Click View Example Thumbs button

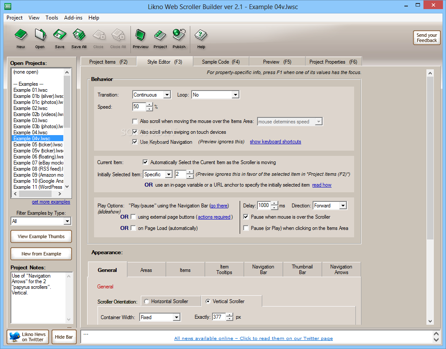(41, 236)
